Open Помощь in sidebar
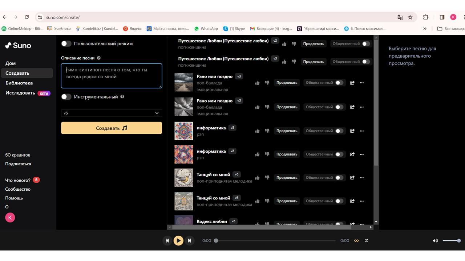Viewport: 465px width, 261px height. click(x=14, y=198)
